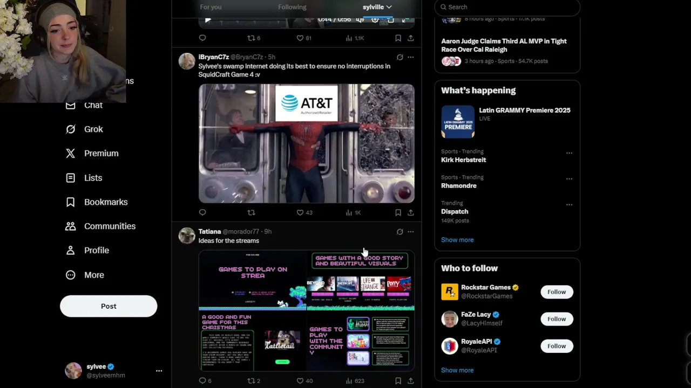Open Lists from the sidebar
Screen dimensions: 691x388
[84, 178]
